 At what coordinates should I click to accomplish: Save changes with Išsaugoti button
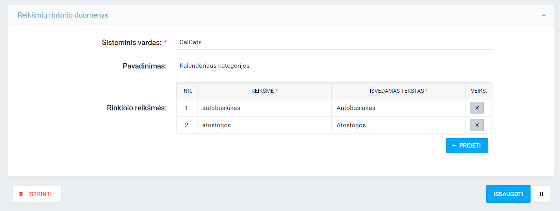508,194
